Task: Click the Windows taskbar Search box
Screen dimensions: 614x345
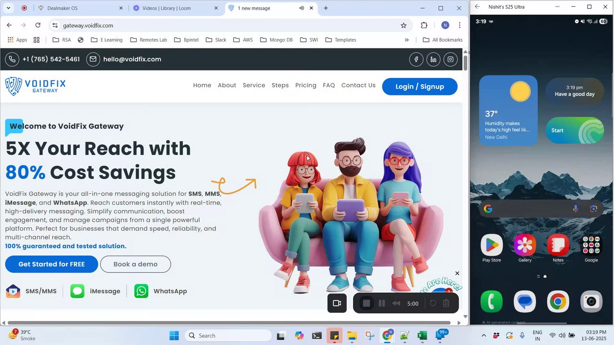Action: (x=228, y=335)
